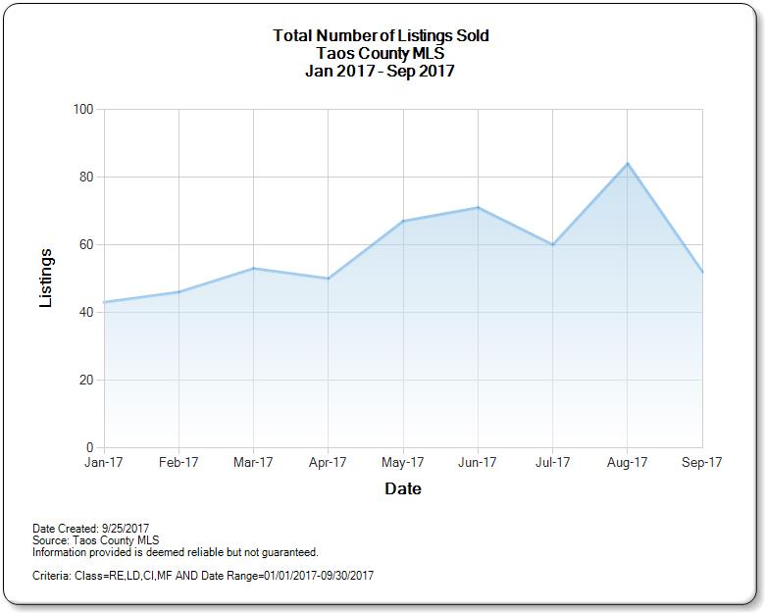Click the vertical 'Listings' axis title
Viewport: 765px width, 613px height.
pos(46,279)
